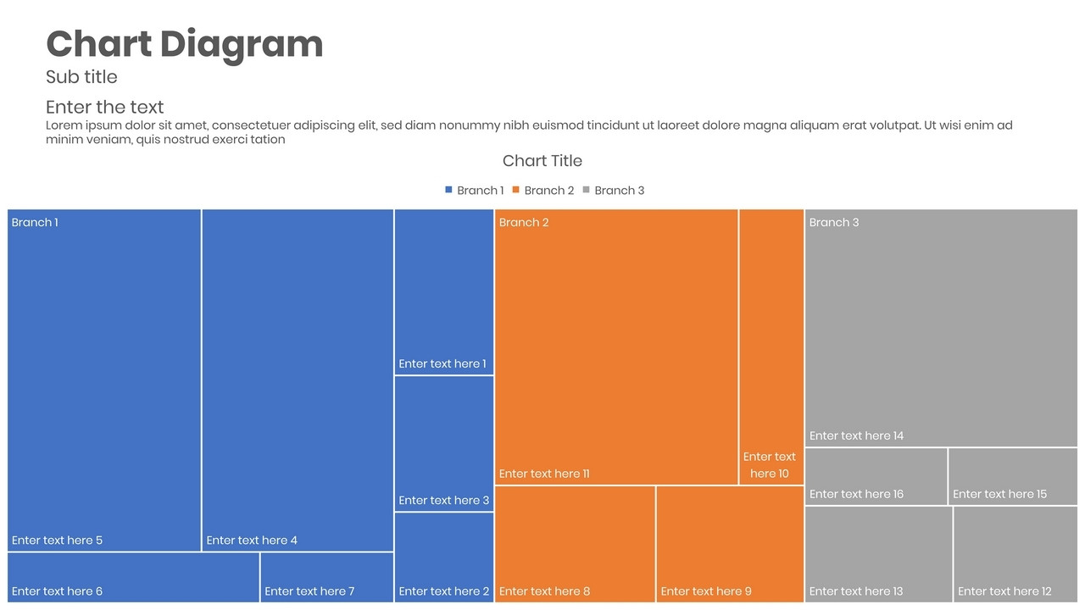
Task: Select the 'Enter text here 7' tile
Action: coord(327,578)
